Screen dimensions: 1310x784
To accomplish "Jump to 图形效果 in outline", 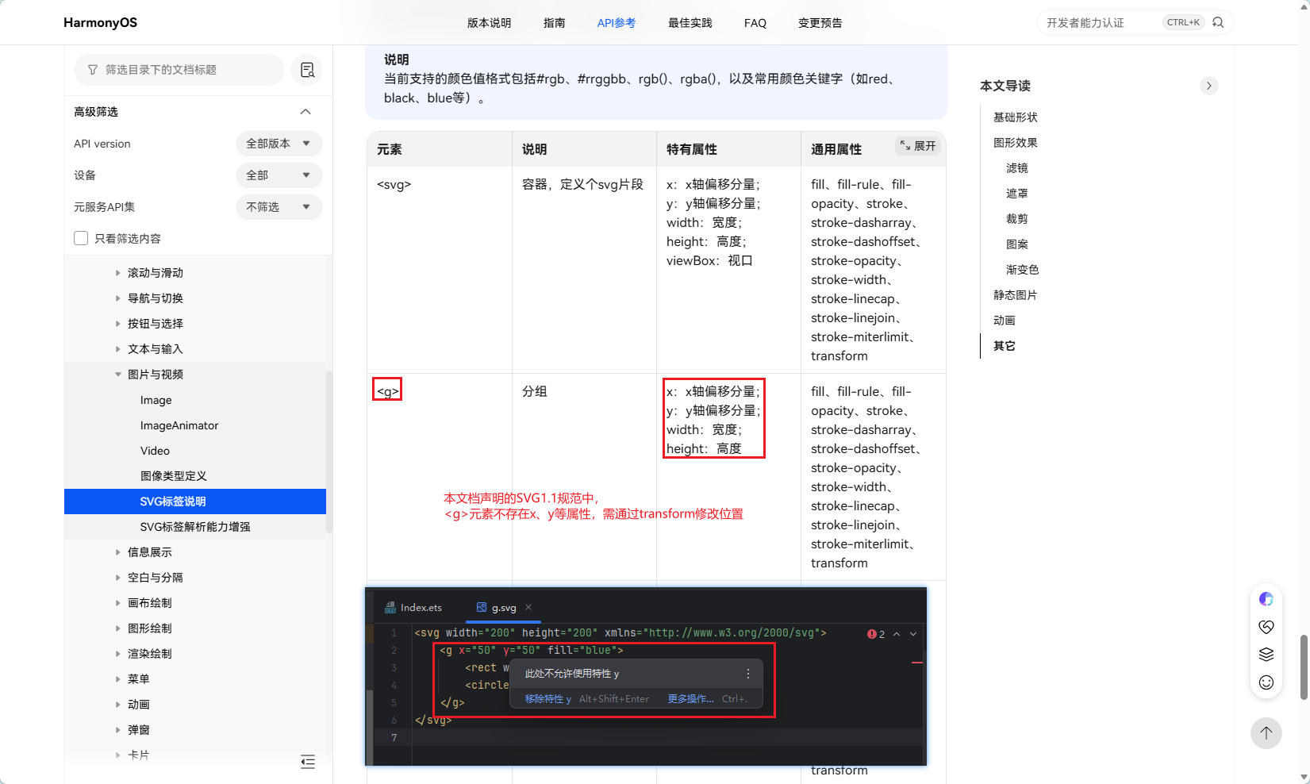I will 1016,143.
